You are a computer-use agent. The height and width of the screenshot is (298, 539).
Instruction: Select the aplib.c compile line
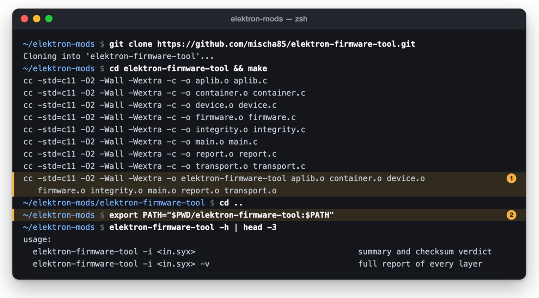(x=145, y=81)
